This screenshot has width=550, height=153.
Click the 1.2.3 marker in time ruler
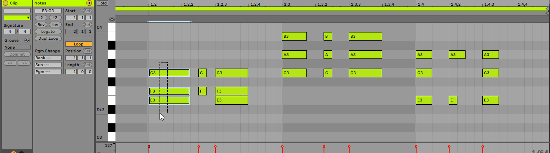click(222, 4)
